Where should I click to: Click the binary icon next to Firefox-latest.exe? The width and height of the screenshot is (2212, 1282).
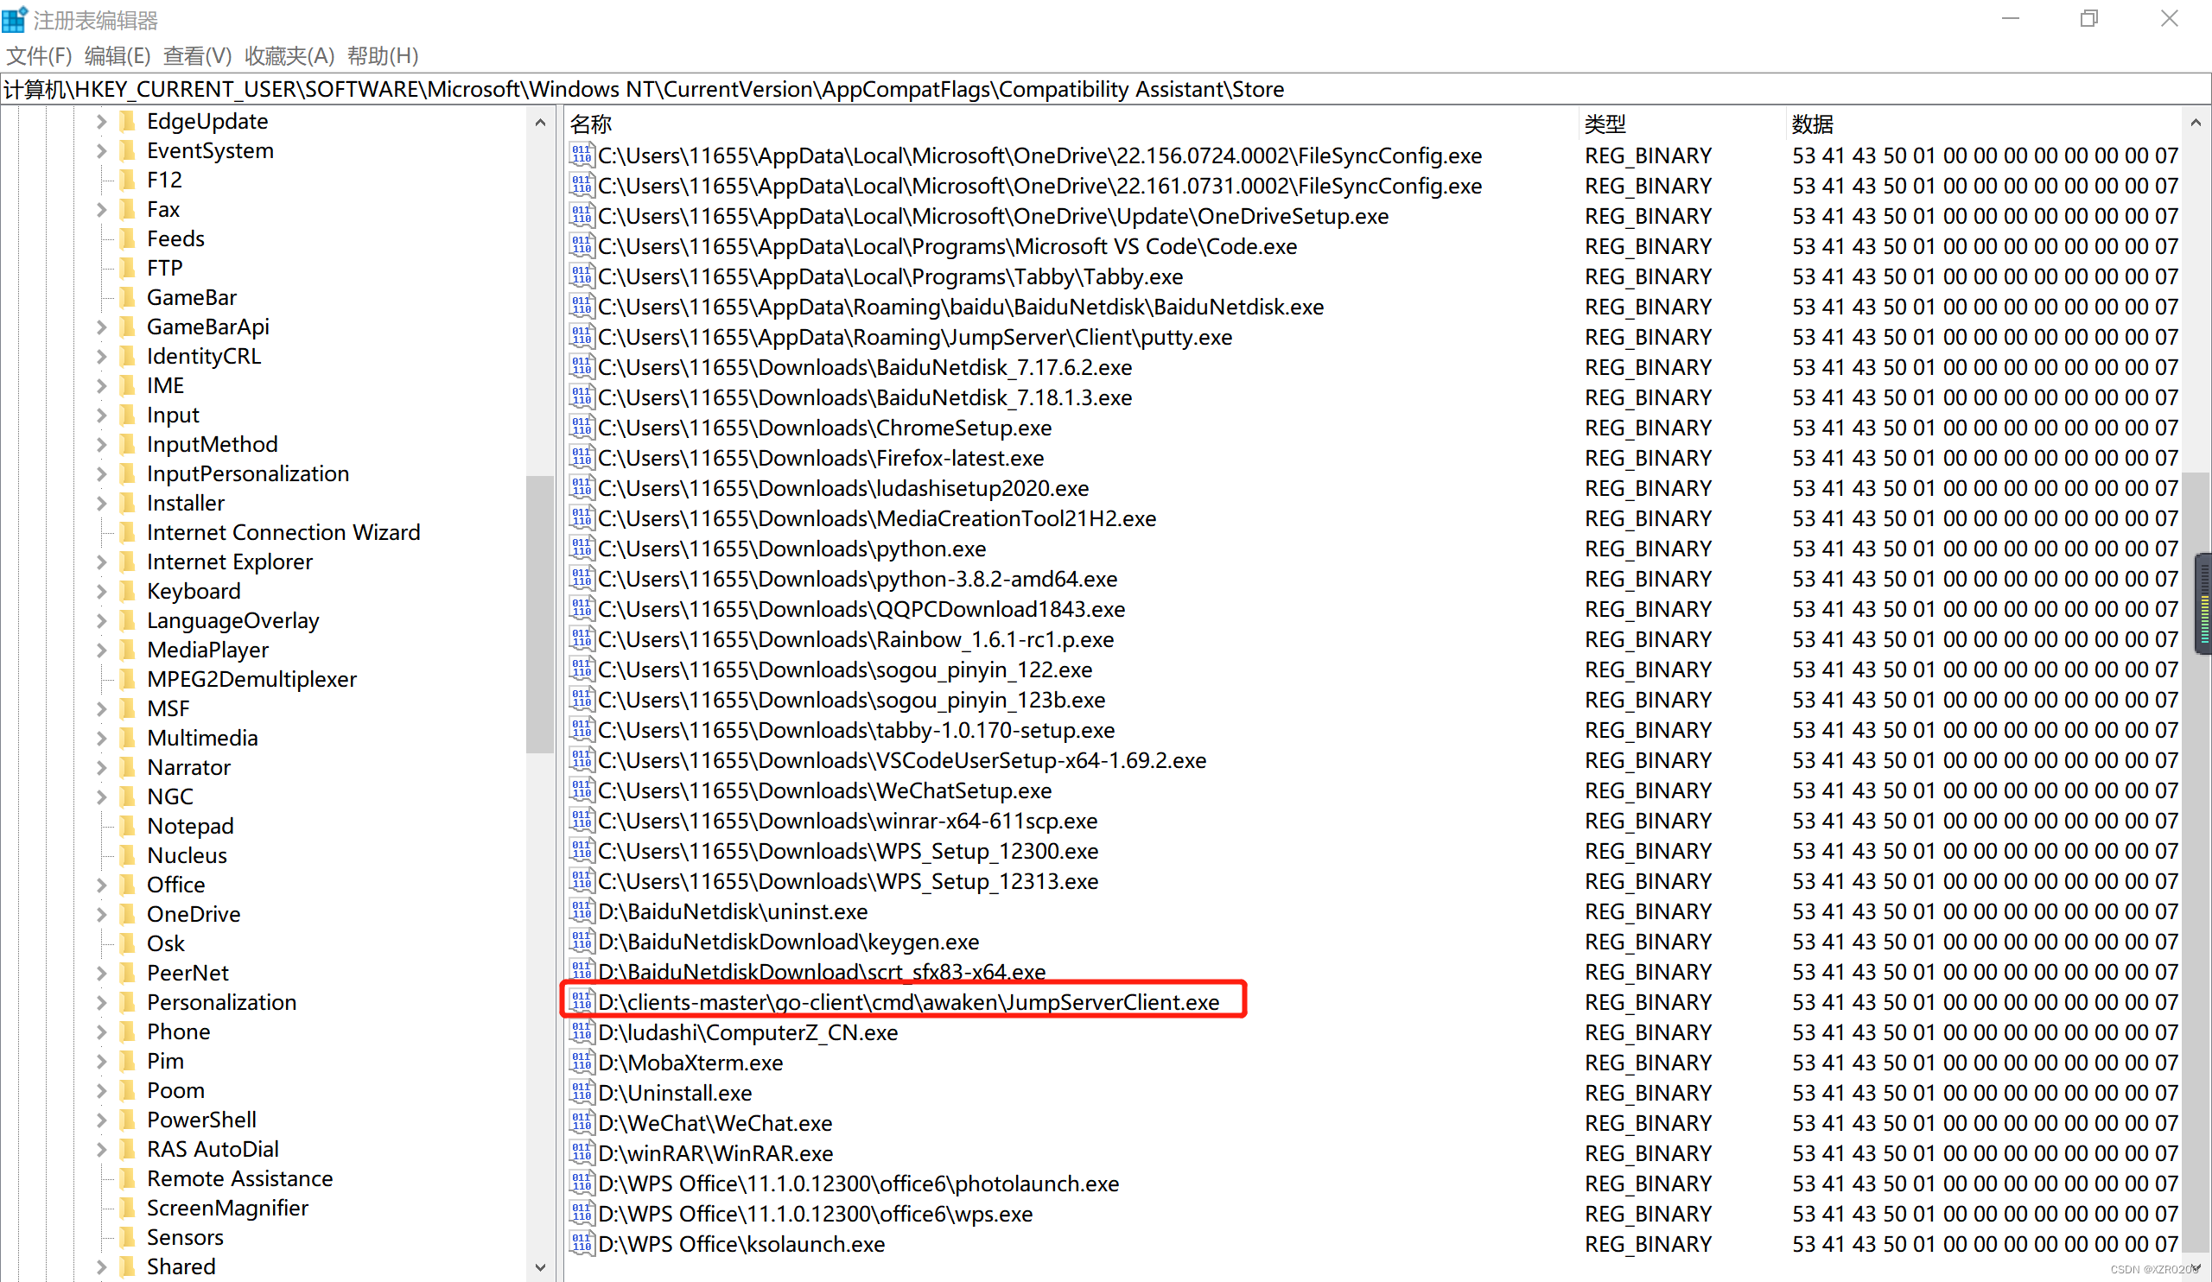(x=582, y=458)
